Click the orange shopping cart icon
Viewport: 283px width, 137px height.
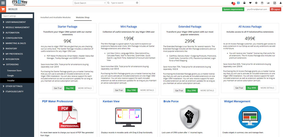3,9
